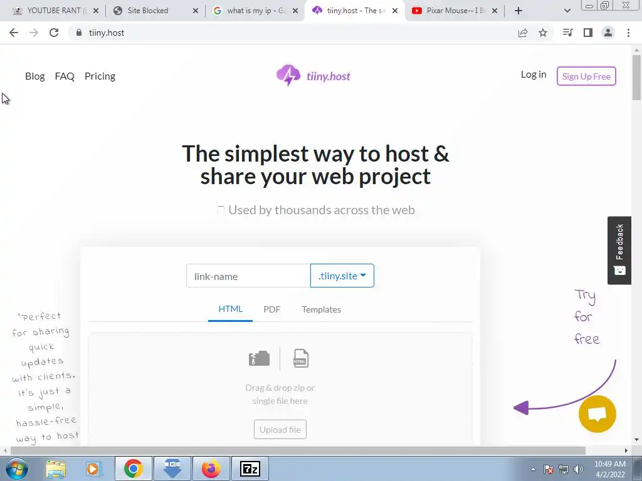This screenshot has height=481, width=642.
Task: Click the network tray icon
Action: (564, 469)
